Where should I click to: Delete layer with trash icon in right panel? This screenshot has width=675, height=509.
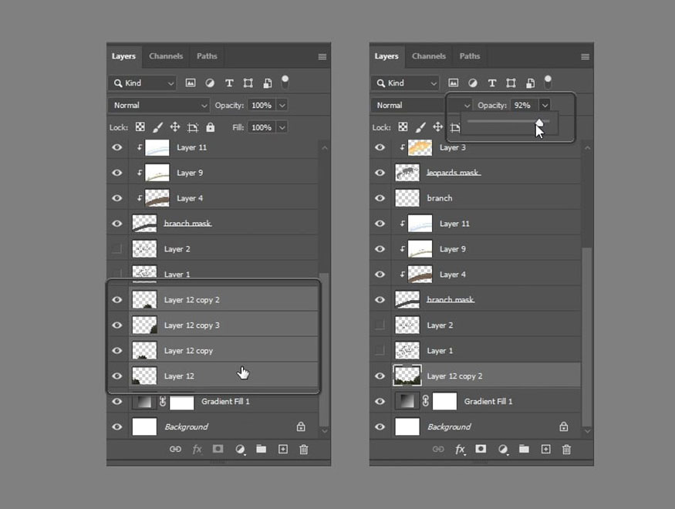click(566, 450)
